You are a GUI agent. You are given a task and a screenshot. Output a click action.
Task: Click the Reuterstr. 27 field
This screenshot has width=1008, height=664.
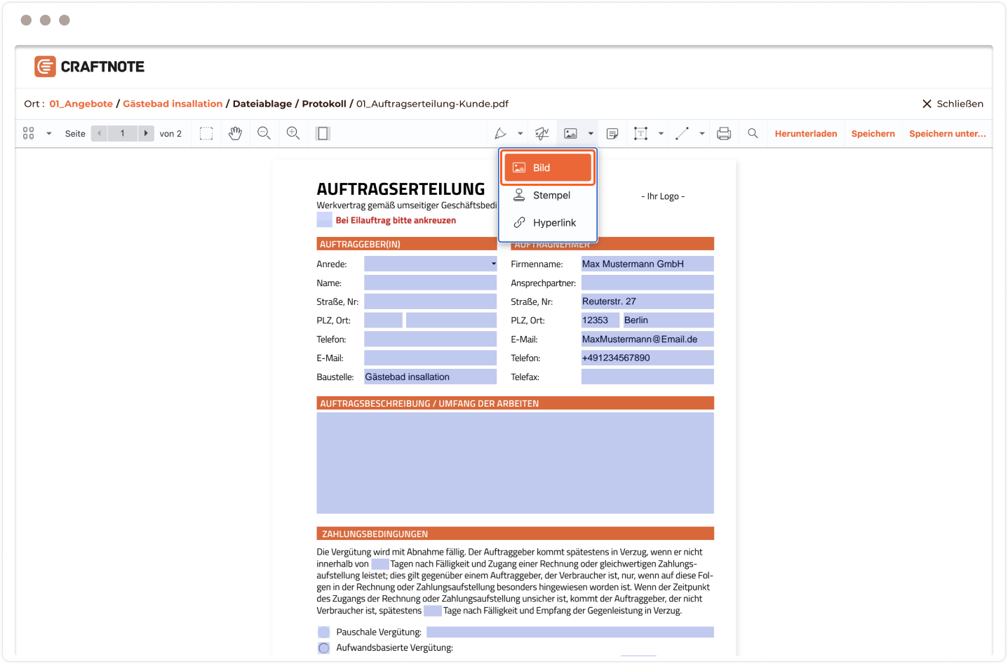pyautogui.click(x=647, y=301)
